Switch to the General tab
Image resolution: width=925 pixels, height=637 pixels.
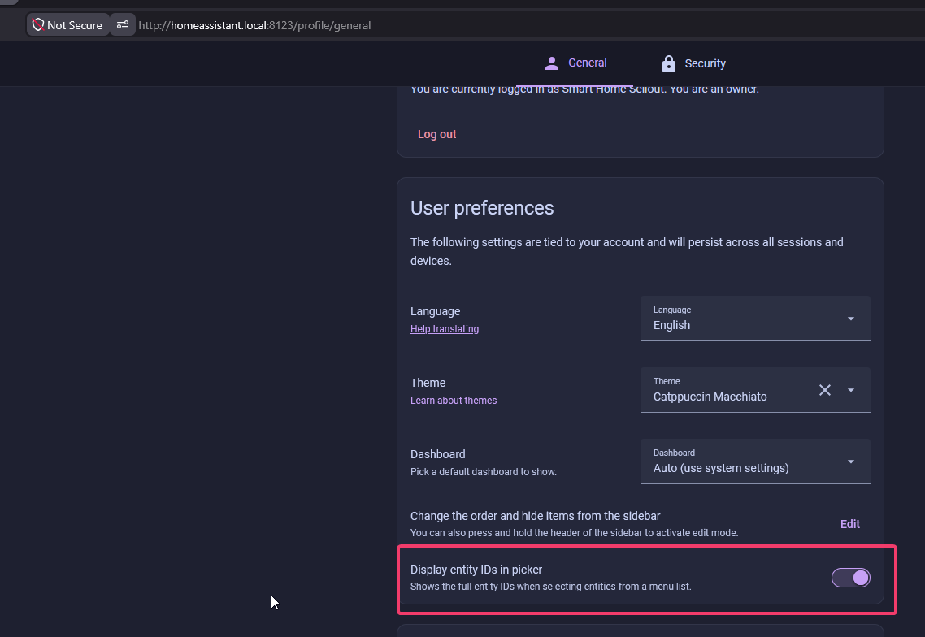click(x=575, y=63)
